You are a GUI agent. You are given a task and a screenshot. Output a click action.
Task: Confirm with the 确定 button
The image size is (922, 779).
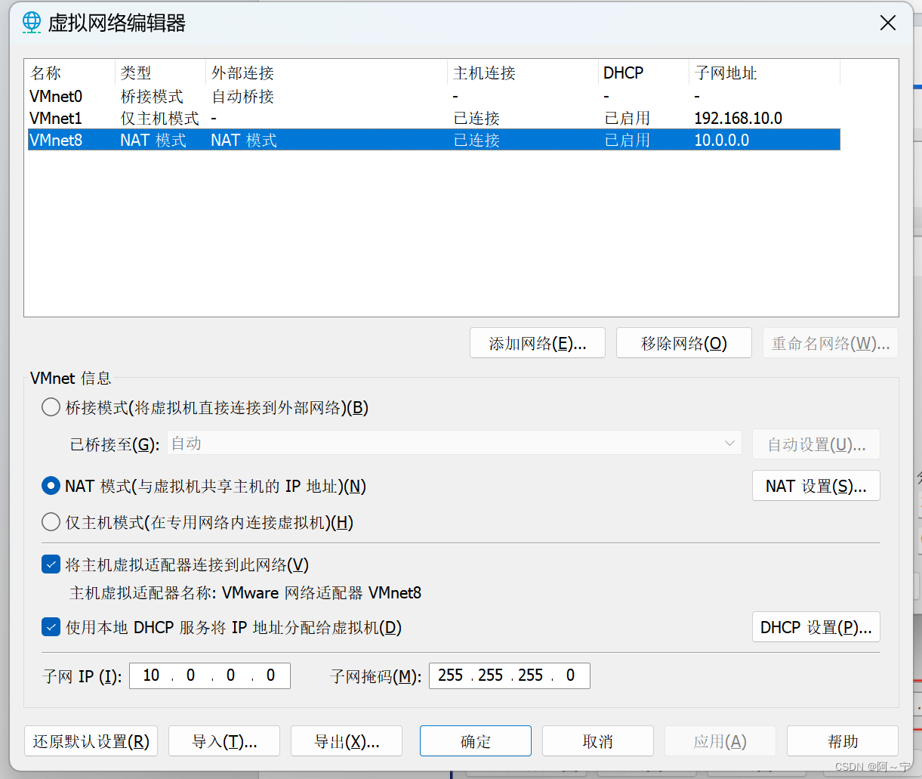pos(476,741)
